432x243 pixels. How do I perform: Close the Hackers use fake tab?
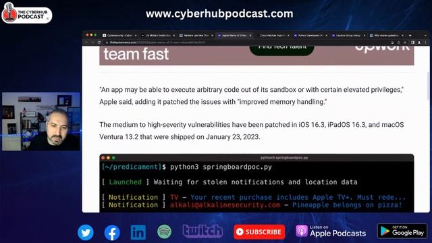coord(212,36)
